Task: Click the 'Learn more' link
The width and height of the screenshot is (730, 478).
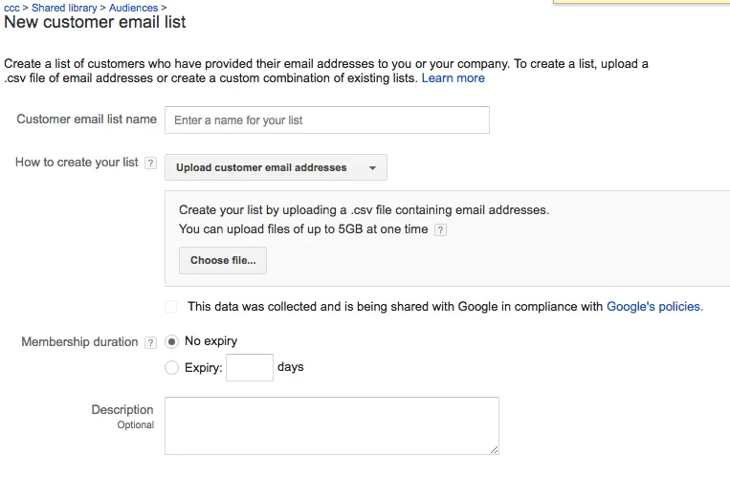Action: click(453, 78)
